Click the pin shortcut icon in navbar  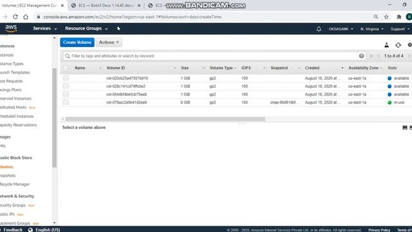pos(118,28)
